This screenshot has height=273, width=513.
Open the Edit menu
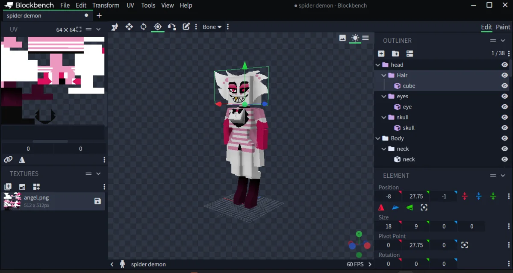point(81,5)
